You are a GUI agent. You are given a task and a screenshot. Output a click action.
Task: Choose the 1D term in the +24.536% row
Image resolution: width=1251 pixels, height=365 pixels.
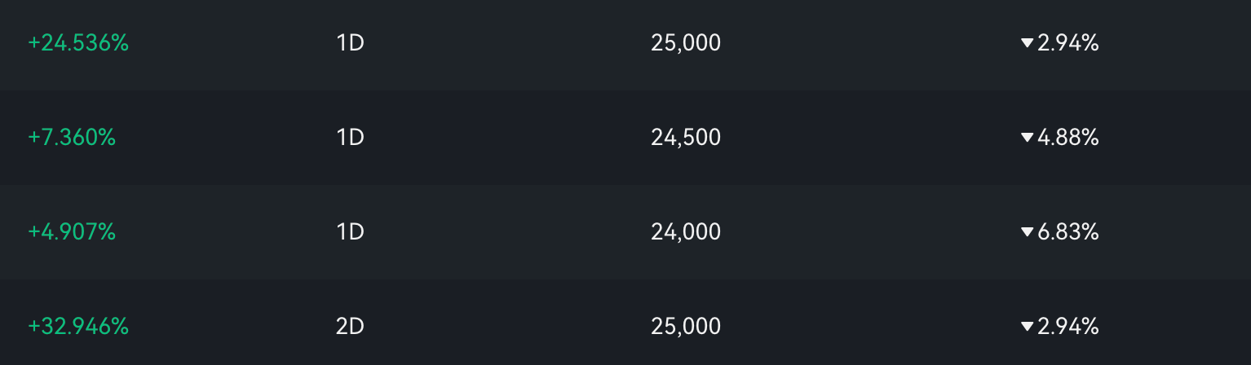pyautogui.click(x=350, y=43)
